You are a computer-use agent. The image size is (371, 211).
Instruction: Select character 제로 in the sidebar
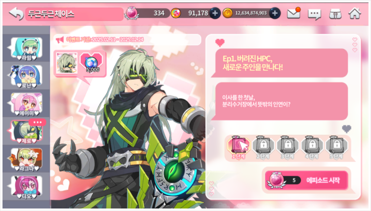[26, 131]
